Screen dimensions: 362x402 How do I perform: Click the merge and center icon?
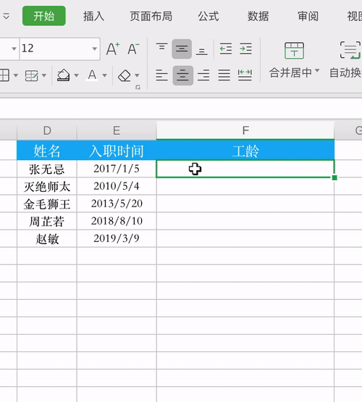point(294,51)
